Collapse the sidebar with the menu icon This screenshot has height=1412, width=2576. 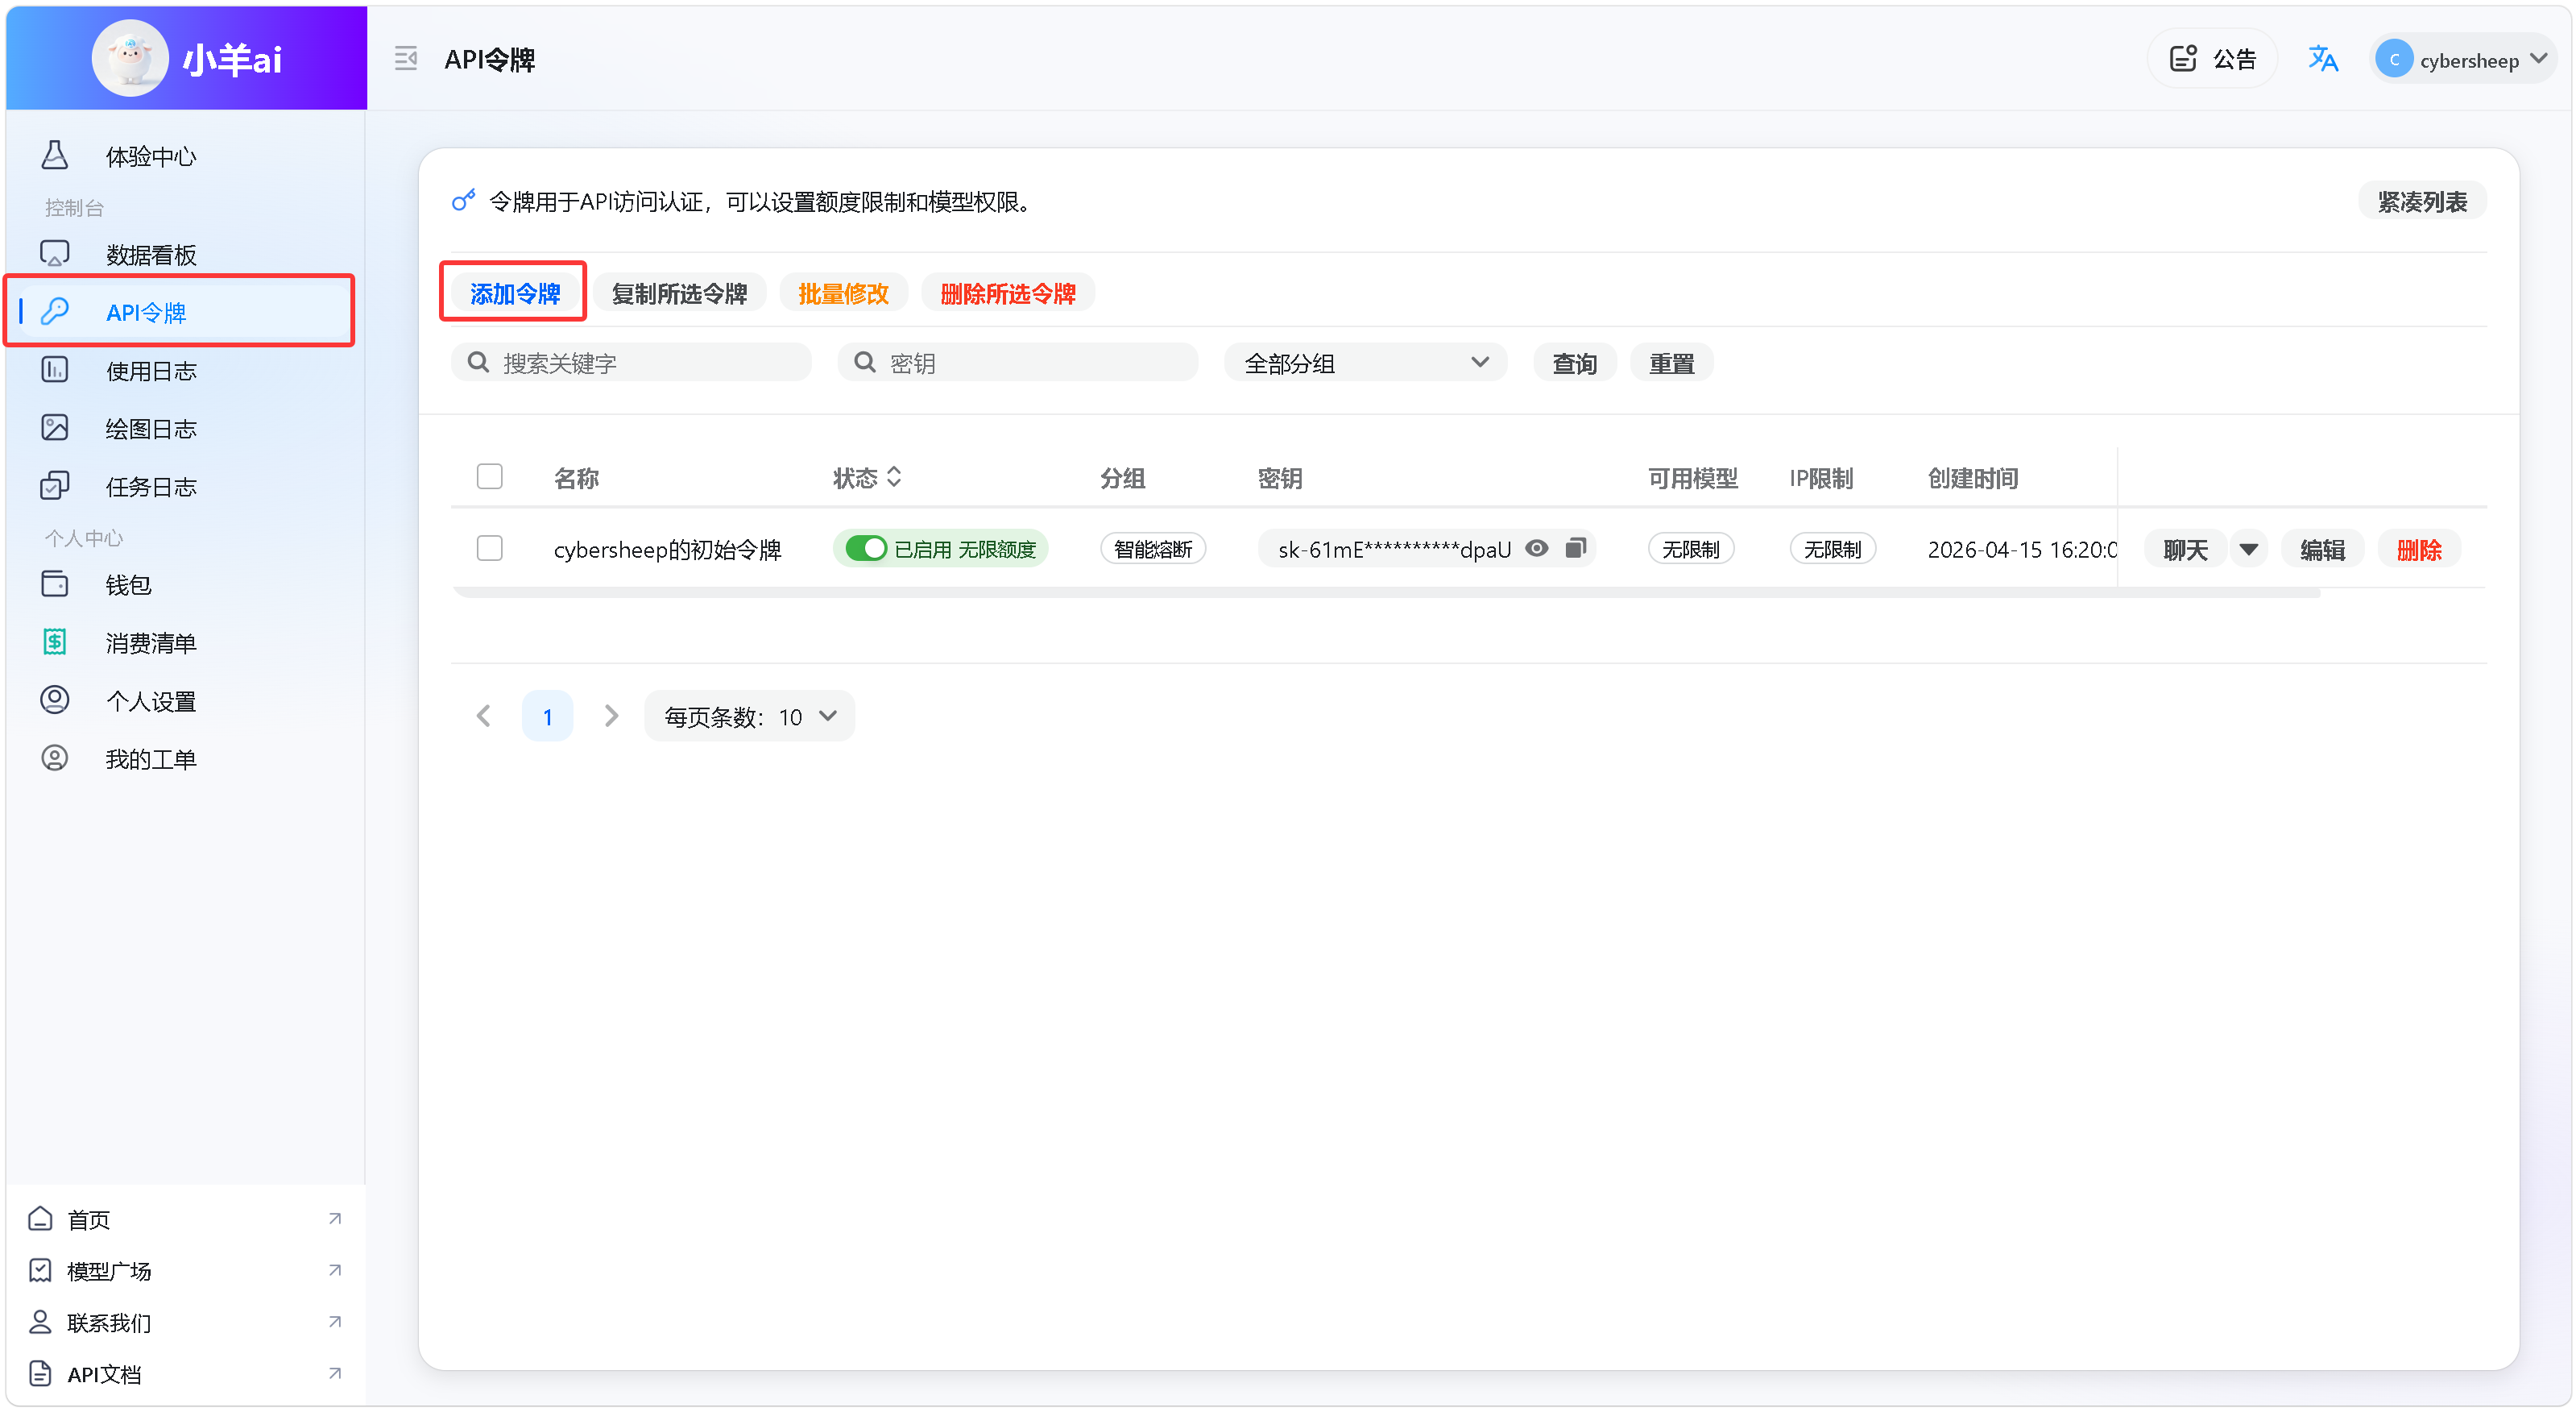pyautogui.click(x=405, y=59)
